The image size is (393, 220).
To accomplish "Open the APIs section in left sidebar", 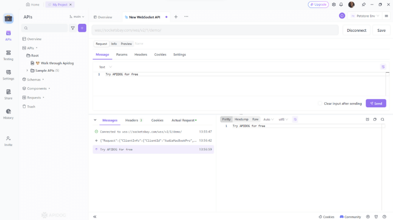I will (8, 36).
